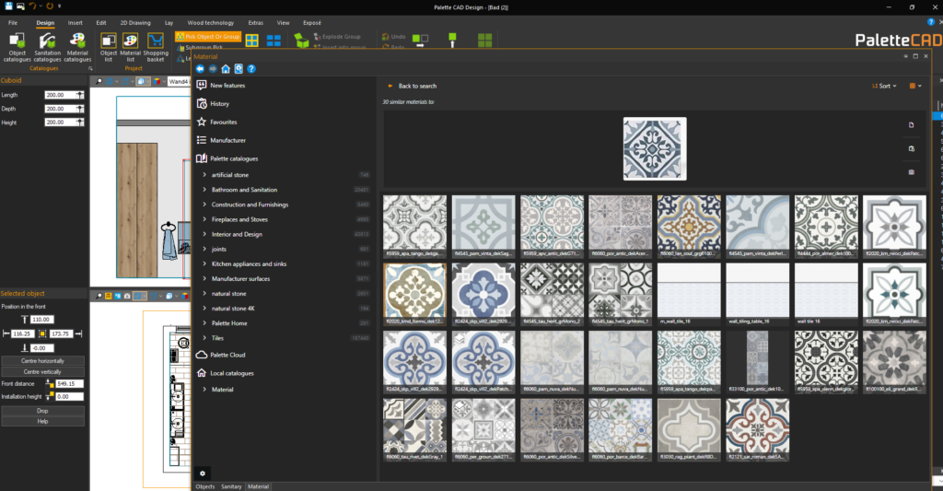Open Palette Cloud catalogue
The image size is (943, 491).
227,355
